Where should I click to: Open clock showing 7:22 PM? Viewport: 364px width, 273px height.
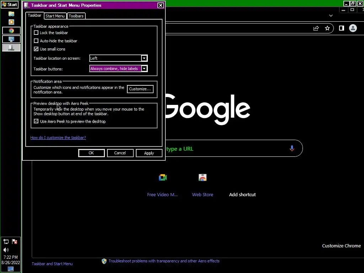(11, 257)
